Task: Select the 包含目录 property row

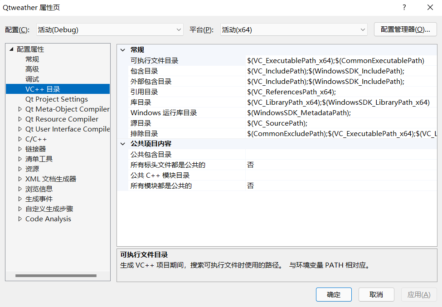Action: [x=283, y=71]
